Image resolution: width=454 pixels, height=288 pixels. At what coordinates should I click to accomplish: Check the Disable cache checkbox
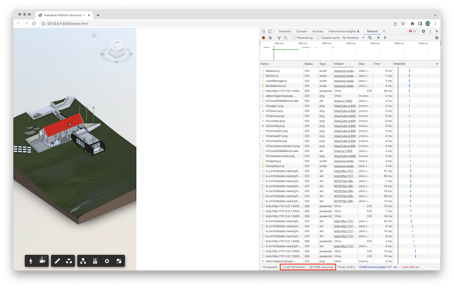click(x=319, y=38)
